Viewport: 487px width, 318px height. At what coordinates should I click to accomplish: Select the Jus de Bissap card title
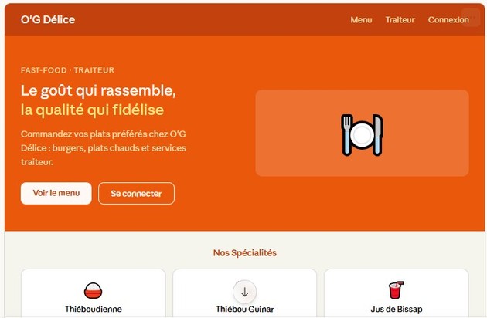[397, 309]
